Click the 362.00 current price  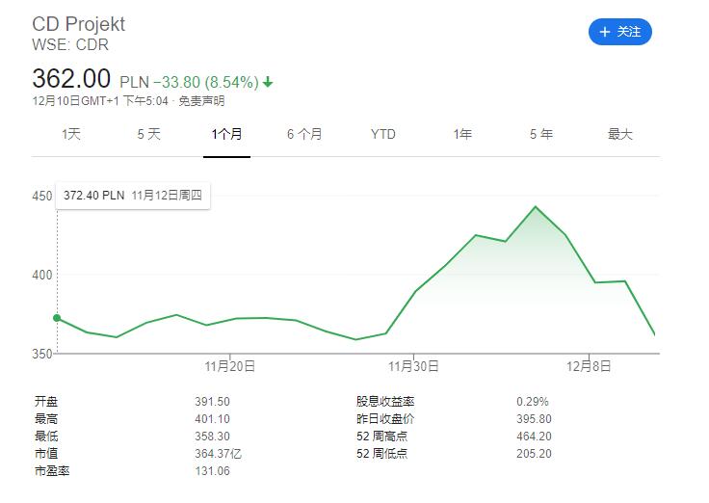[71, 78]
